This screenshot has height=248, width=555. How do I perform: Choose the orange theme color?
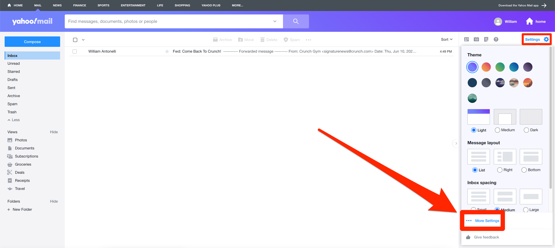point(486,67)
